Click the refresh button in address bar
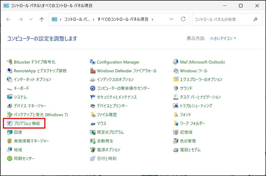The image size is (266, 176). point(183,19)
